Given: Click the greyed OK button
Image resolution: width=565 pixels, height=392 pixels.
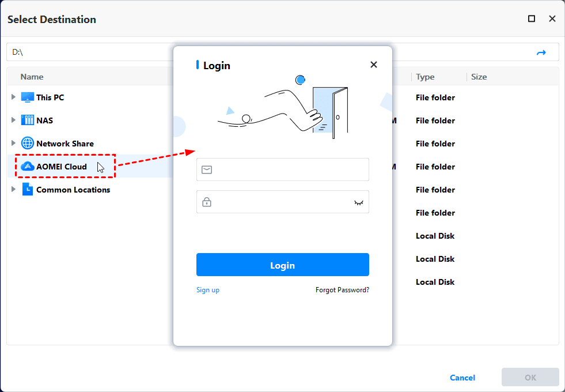Looking at the screenshot, I should 530,377.
